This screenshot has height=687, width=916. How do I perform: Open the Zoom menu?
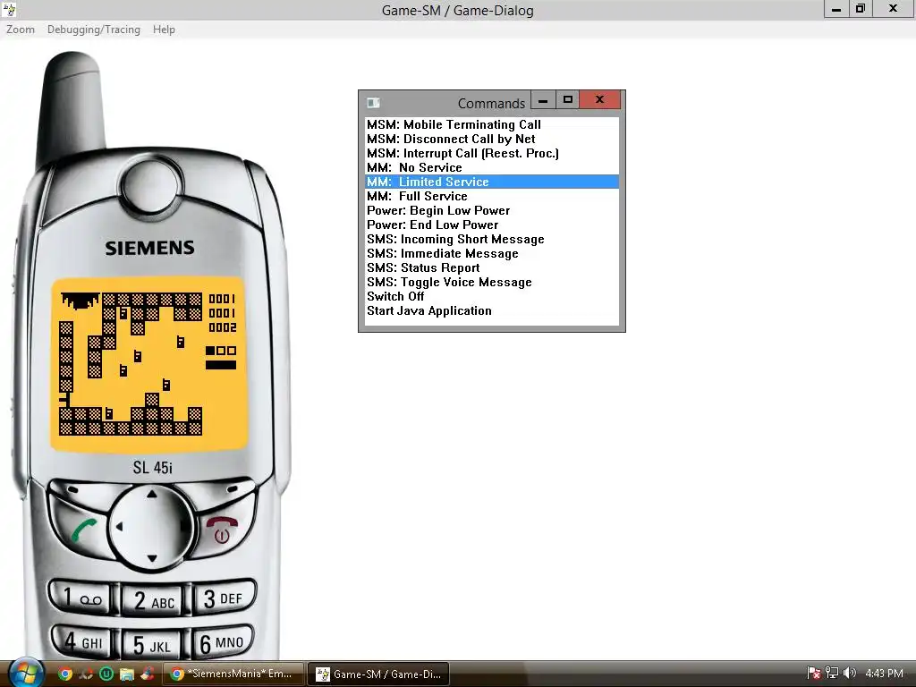click(x=21, y=30)
